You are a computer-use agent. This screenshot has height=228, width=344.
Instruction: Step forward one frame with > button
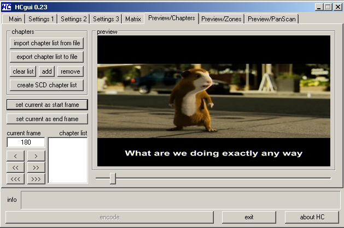(x=36, y=156)
